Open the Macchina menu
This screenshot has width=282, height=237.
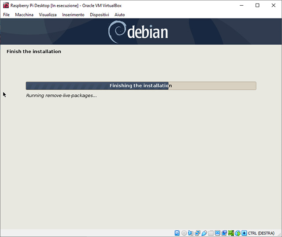(24, 15)
